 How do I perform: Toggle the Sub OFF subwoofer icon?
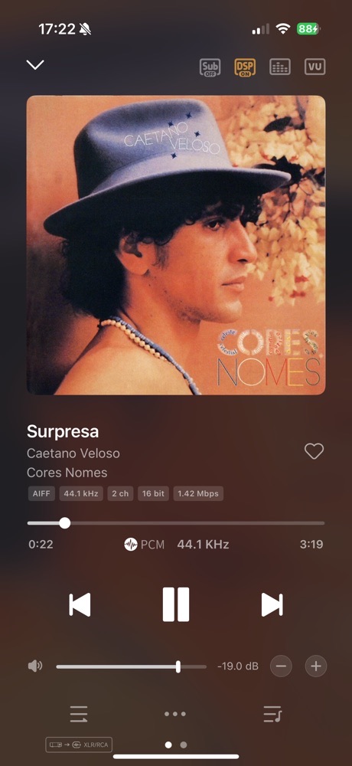point(210,67)
